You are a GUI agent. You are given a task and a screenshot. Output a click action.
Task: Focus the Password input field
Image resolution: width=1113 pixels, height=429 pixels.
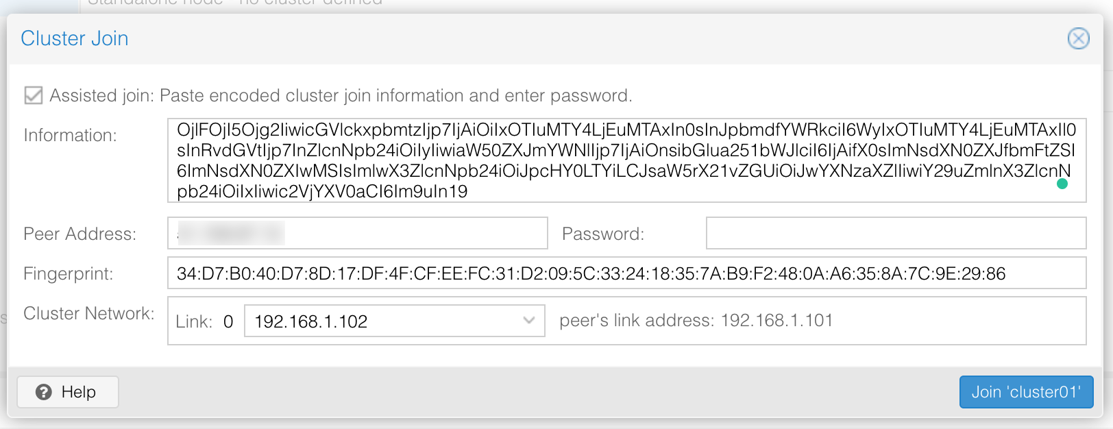point(896,234)
